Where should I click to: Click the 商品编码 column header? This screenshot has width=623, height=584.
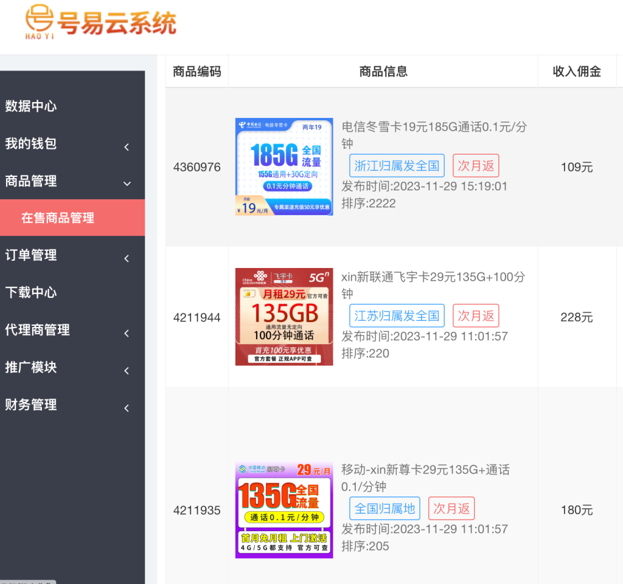pyautogui.click(x=197, y=72)
